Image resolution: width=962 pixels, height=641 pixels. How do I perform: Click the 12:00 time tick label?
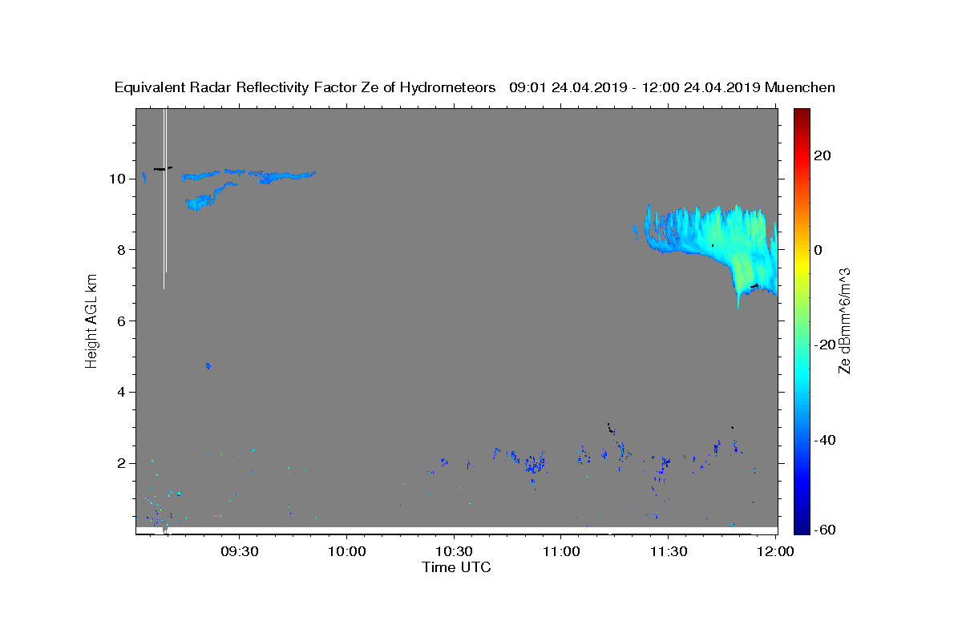(774, 551)
